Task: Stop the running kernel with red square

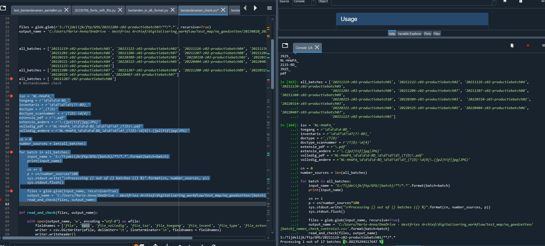Action: coord(528,45)
